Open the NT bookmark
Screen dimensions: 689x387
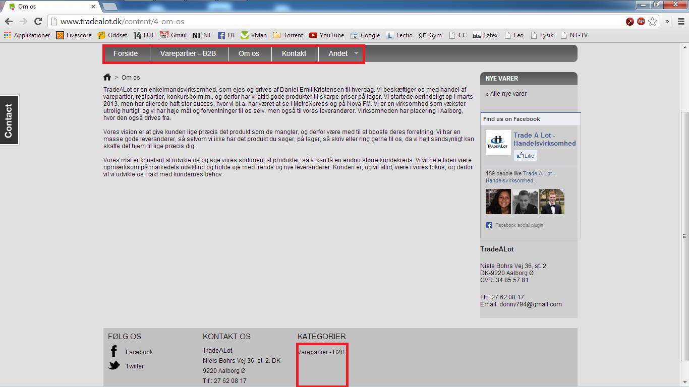(202, 35)
